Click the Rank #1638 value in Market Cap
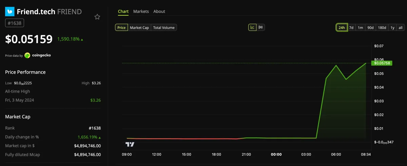Screen dimensions: 407x166 [x=95, y=128]
